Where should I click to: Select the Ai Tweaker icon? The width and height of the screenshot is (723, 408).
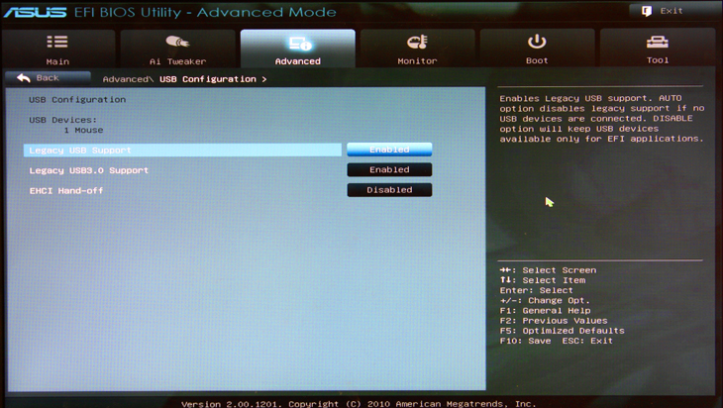tap(177, 42)
